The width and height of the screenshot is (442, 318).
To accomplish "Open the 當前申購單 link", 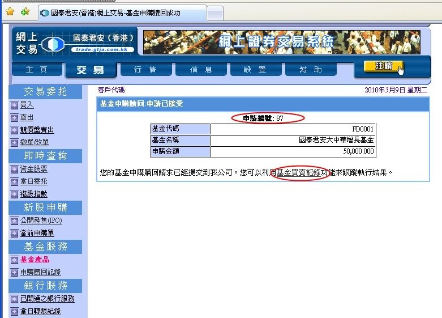I will click(x=37, y=233).
